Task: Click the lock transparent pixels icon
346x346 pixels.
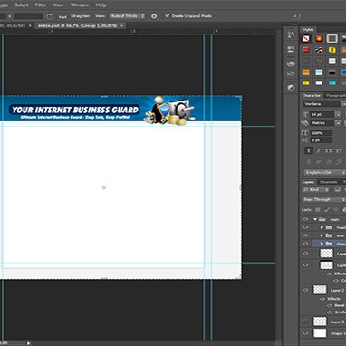Action: [318, 209]
